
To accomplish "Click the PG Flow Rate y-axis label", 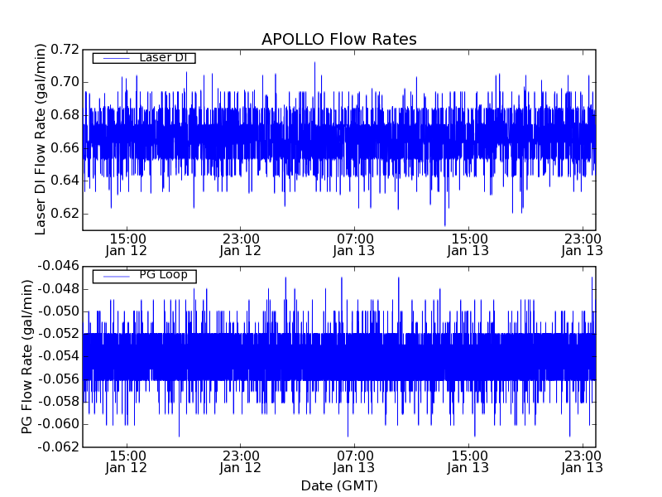I will pyautogui.click(x=26, y=357).
